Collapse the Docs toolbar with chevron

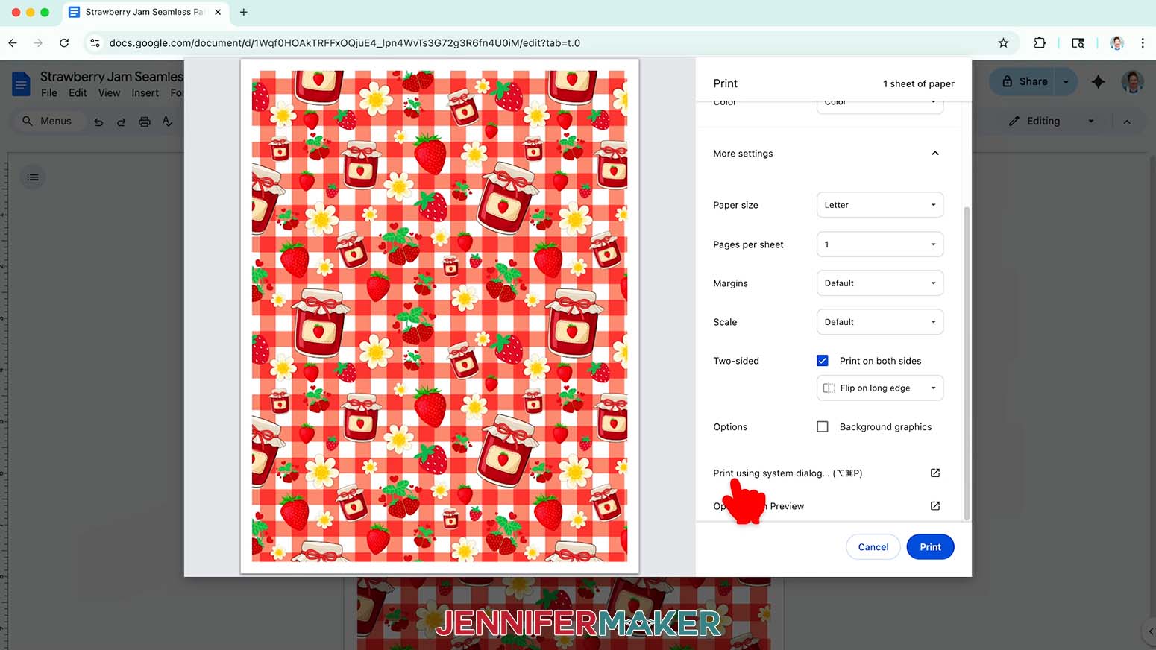(1127, 122)
